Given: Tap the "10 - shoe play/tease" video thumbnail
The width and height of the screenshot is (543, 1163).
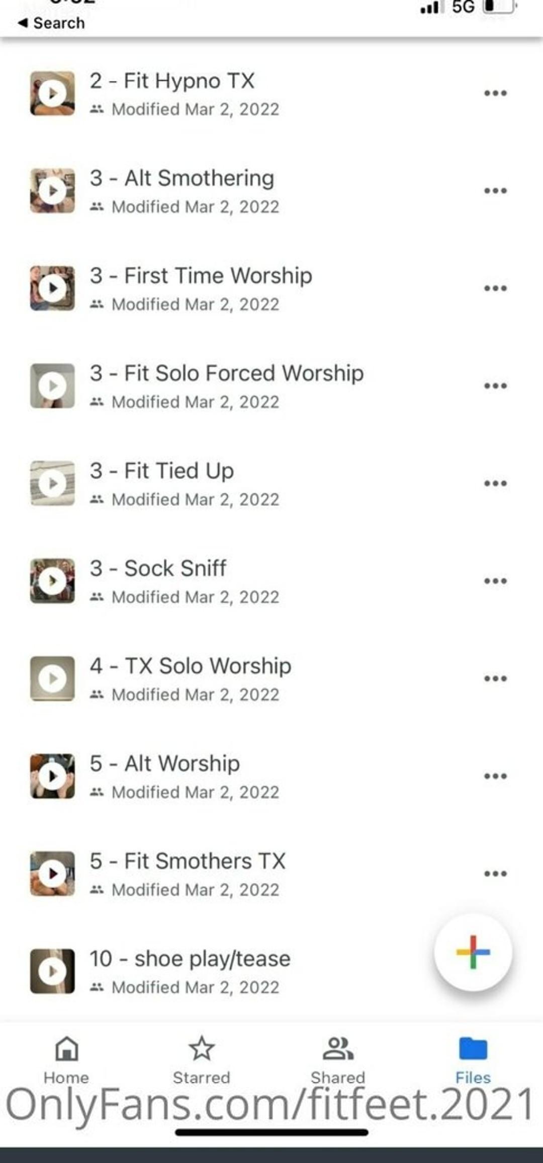Looking at the screenshot, I should point(52,971).
